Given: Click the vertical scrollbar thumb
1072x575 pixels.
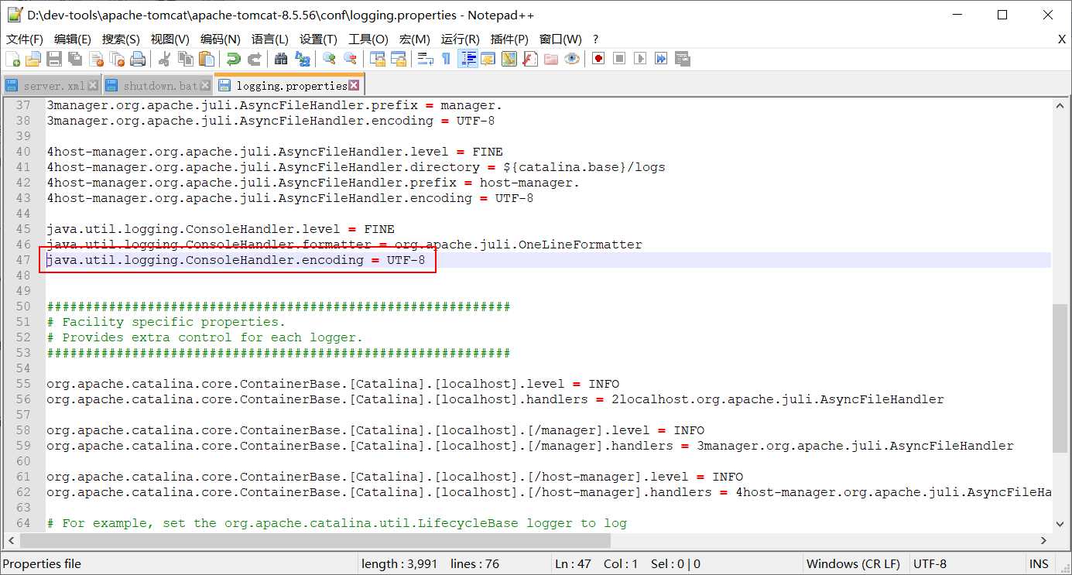Looking at the screenshot, I should [x=1060, y=378].
